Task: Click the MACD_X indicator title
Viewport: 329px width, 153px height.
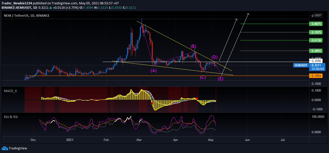Action: click(10, 91)
